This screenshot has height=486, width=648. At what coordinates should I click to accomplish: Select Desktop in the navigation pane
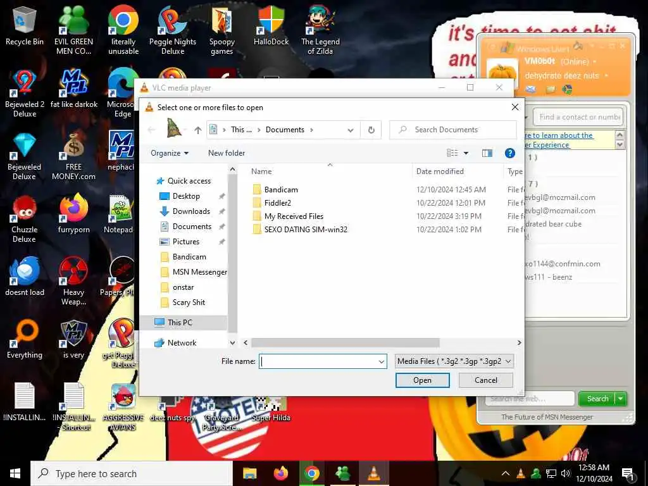[186, 196]
